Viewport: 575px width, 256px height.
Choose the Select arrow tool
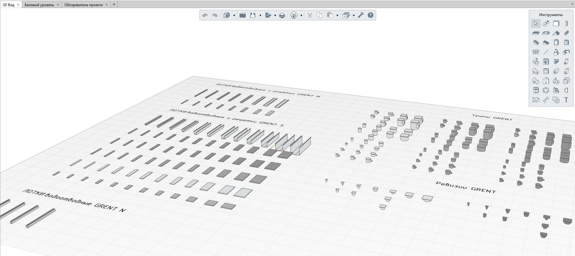tap(536, 23)
